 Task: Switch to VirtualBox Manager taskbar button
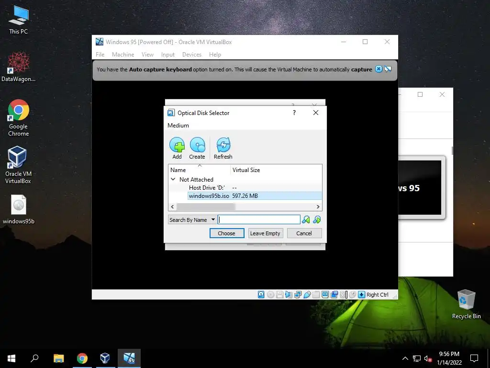pyautogui.click(x=105, y=358)
